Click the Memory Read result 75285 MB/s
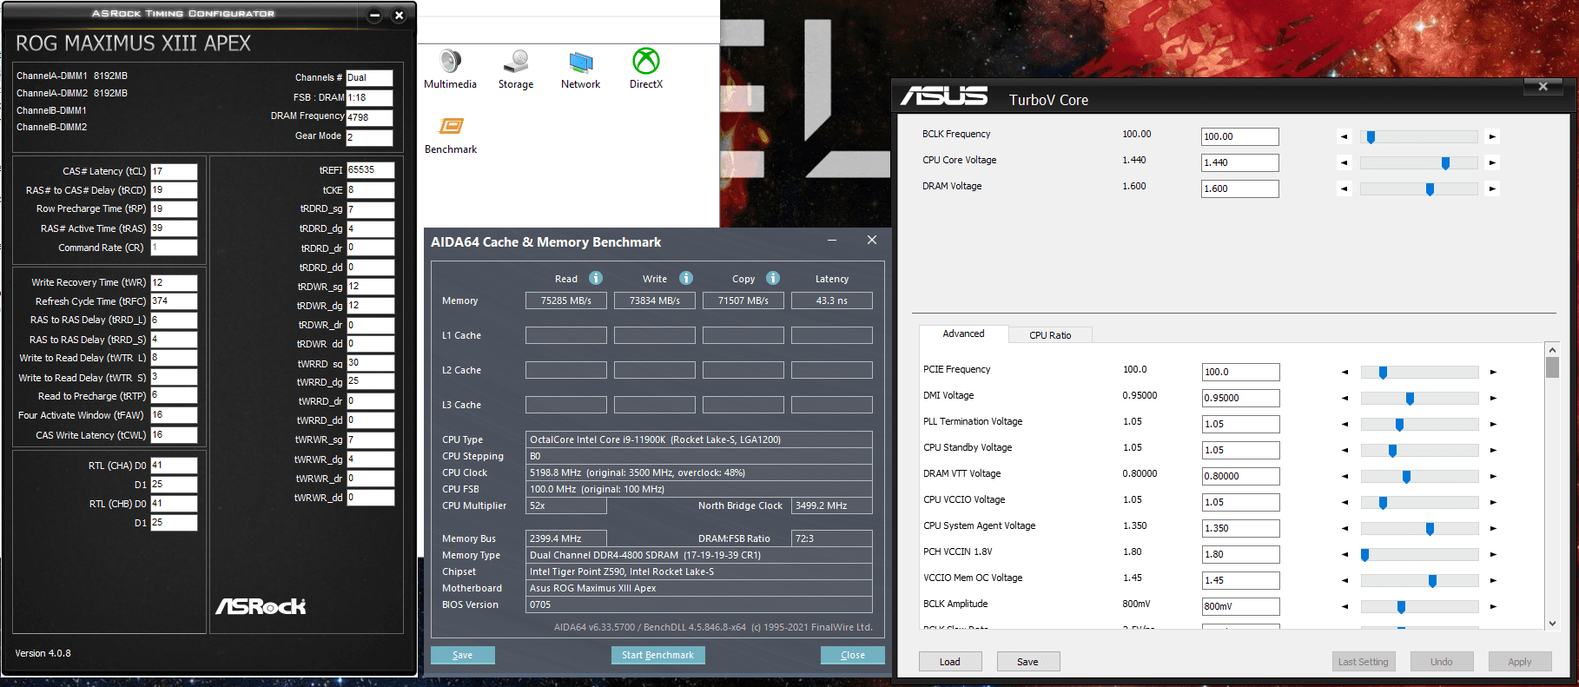The width and height of the screenshot is (1579, 687). point(566,301)
